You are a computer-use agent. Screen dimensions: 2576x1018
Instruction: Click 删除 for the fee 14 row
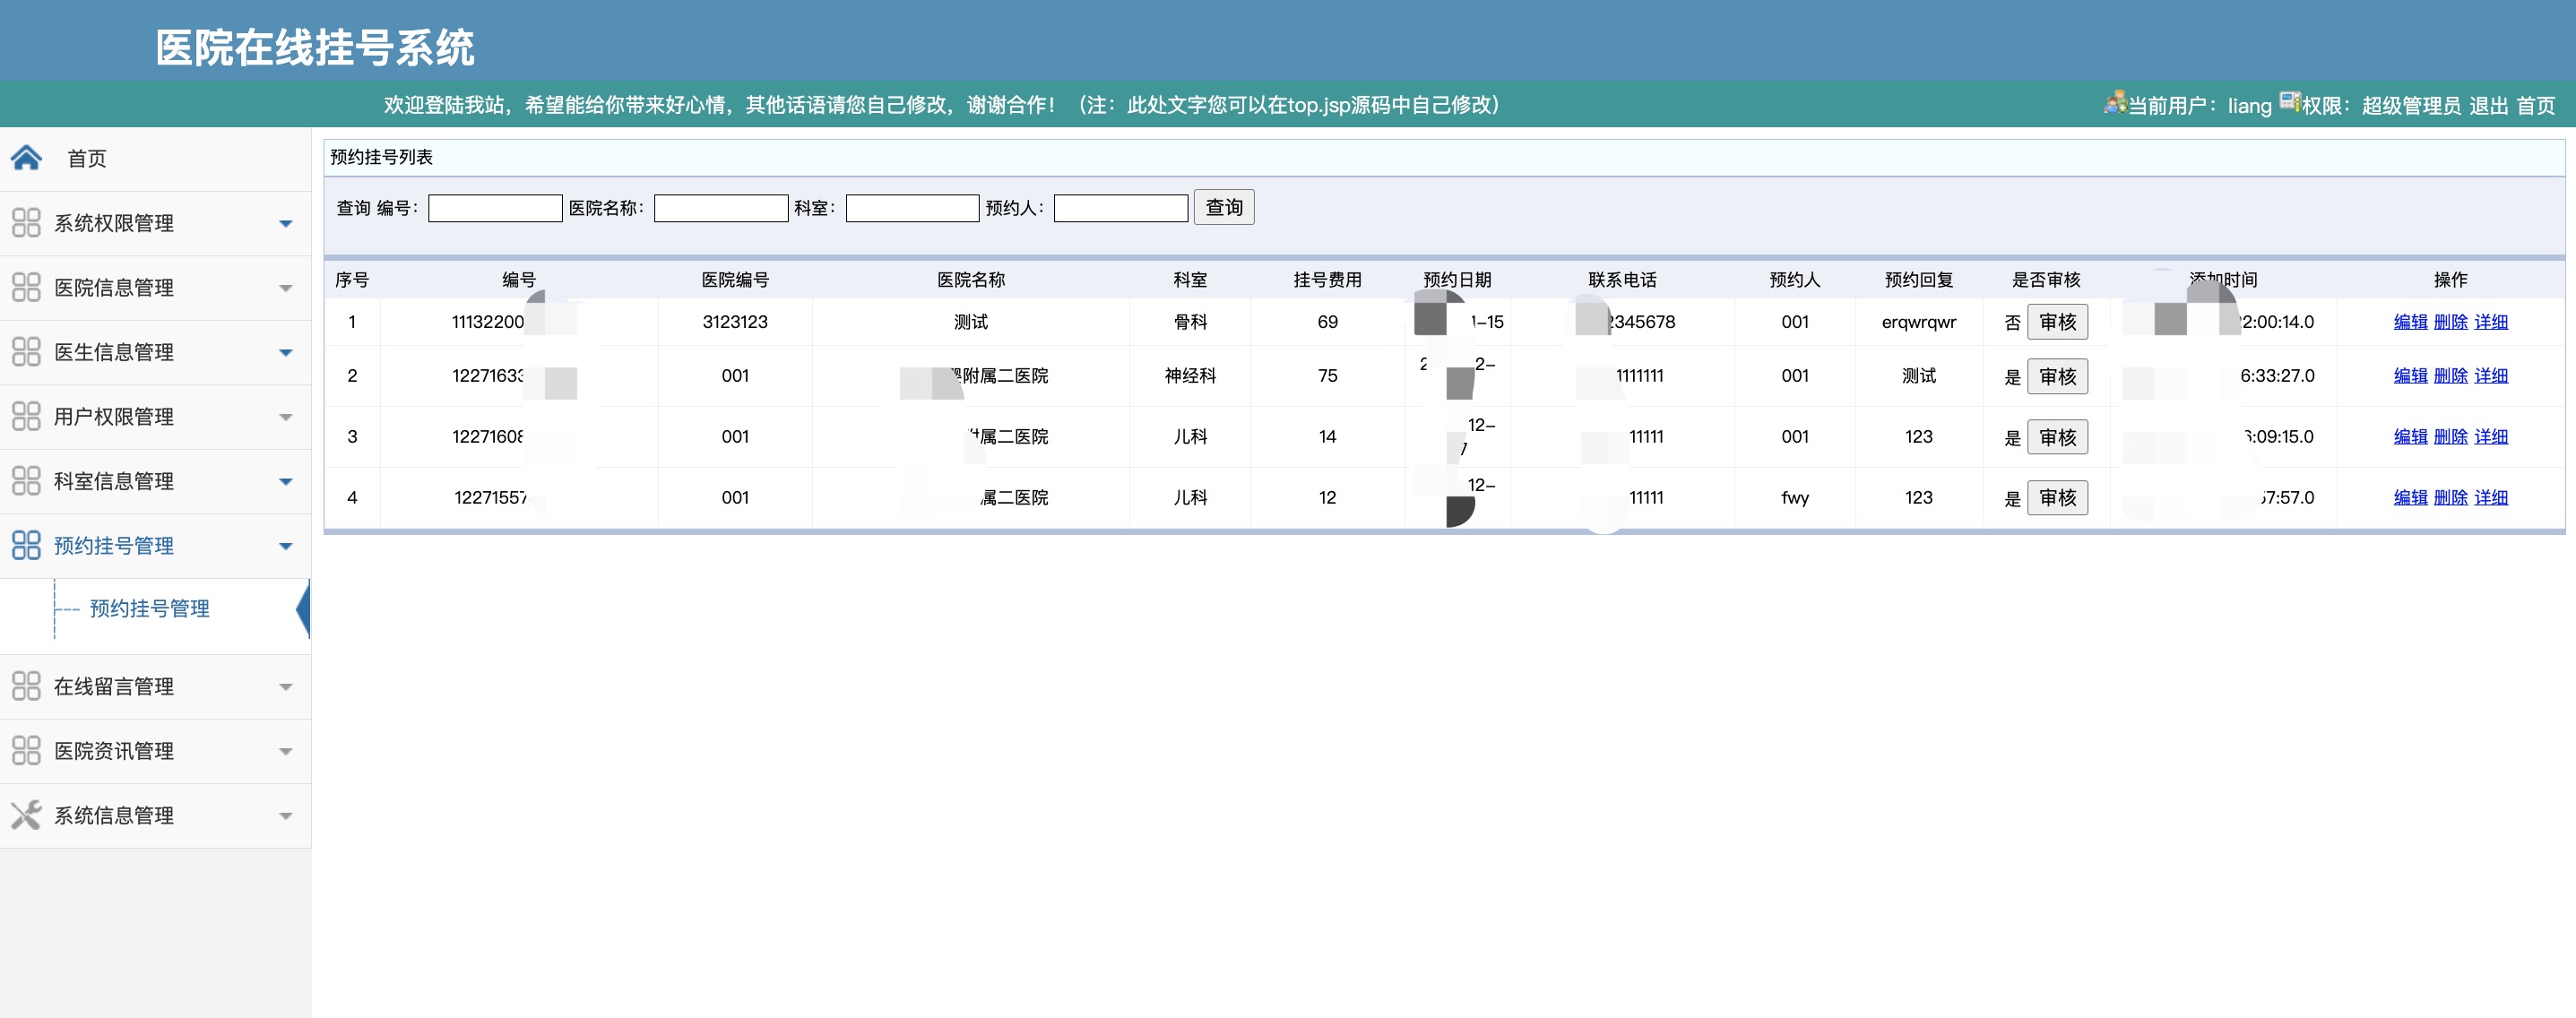click(x=2450, y=437)
